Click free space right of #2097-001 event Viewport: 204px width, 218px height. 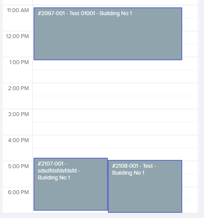tap(190, 34)
